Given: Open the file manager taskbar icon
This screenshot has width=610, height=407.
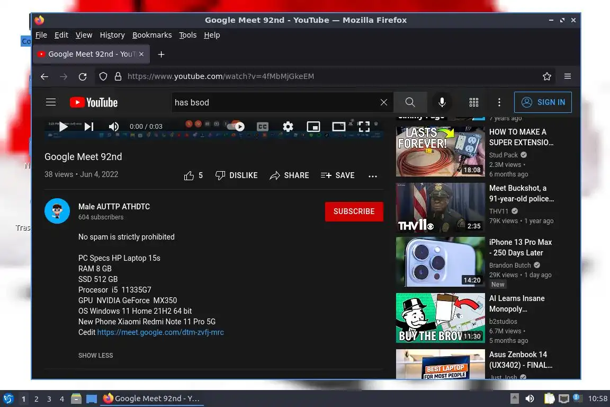Looking at the screenshot, I should [x=76, y=399].
